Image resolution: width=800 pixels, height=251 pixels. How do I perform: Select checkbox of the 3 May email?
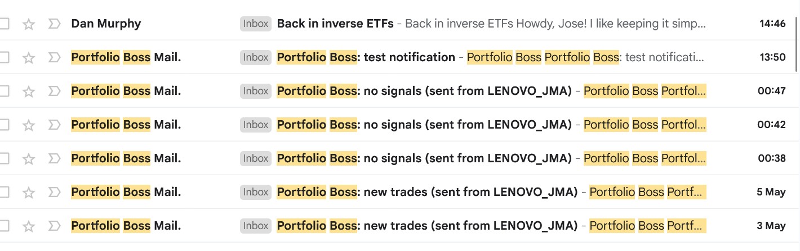5,226
